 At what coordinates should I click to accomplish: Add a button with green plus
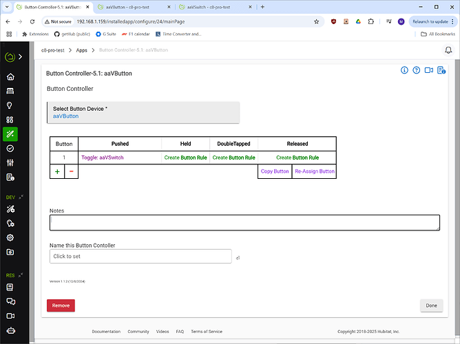tap(57, 171)
